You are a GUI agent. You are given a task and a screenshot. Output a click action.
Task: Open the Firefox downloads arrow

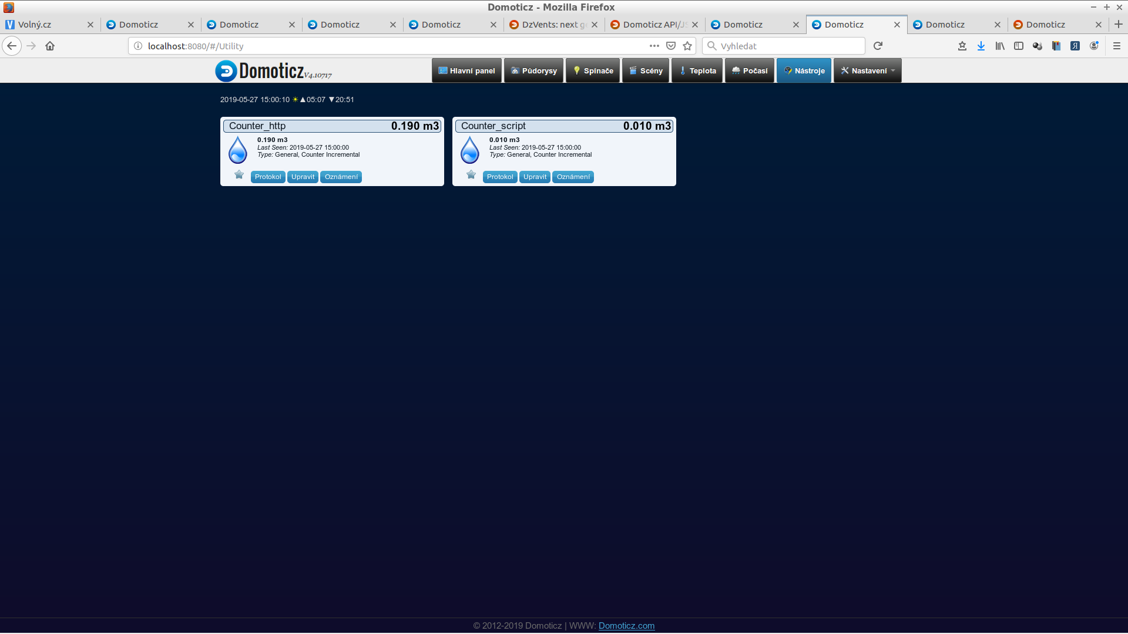coord(981,46)
